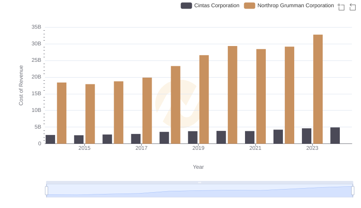The image size is (361, 208).
Task: Click the 2019 x-axis label
Action: click(x=198, y=148)
